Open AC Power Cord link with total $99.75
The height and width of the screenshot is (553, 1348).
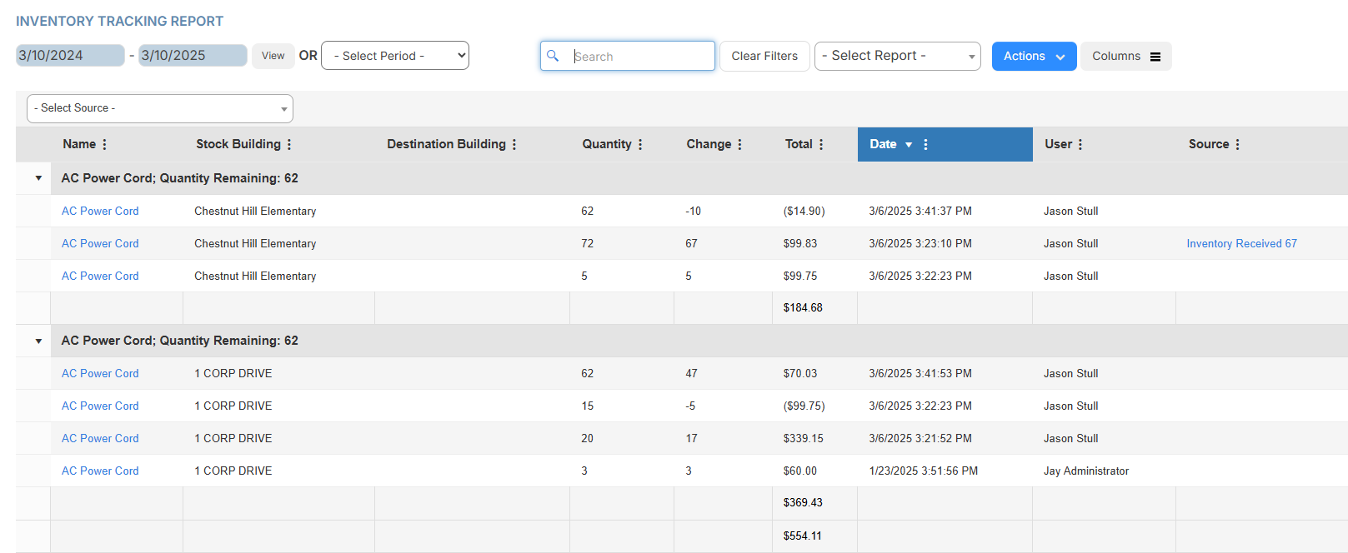pyautogui.click(x=100, y=276)
